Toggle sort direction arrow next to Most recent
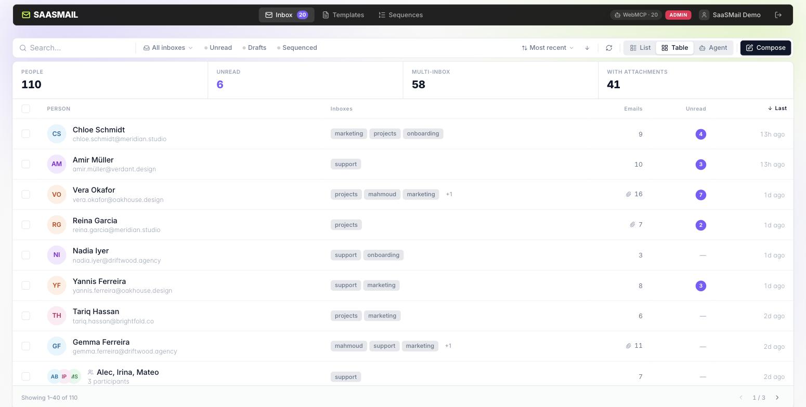The image size is (806, 407). [x=587, y=48]
